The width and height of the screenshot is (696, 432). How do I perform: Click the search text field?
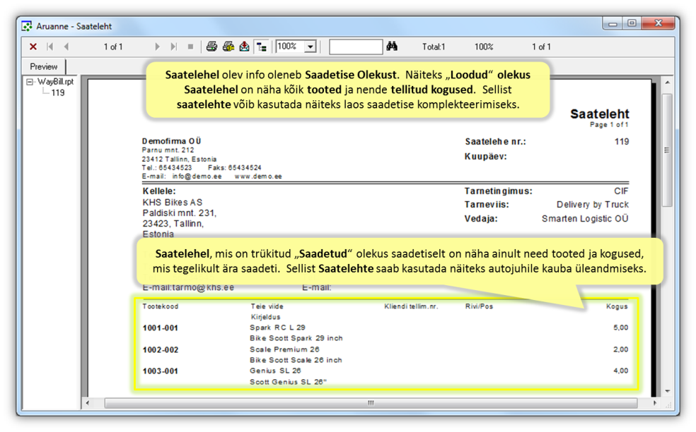point(356,47)
